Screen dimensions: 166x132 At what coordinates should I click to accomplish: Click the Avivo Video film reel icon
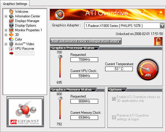coord(11,44)
